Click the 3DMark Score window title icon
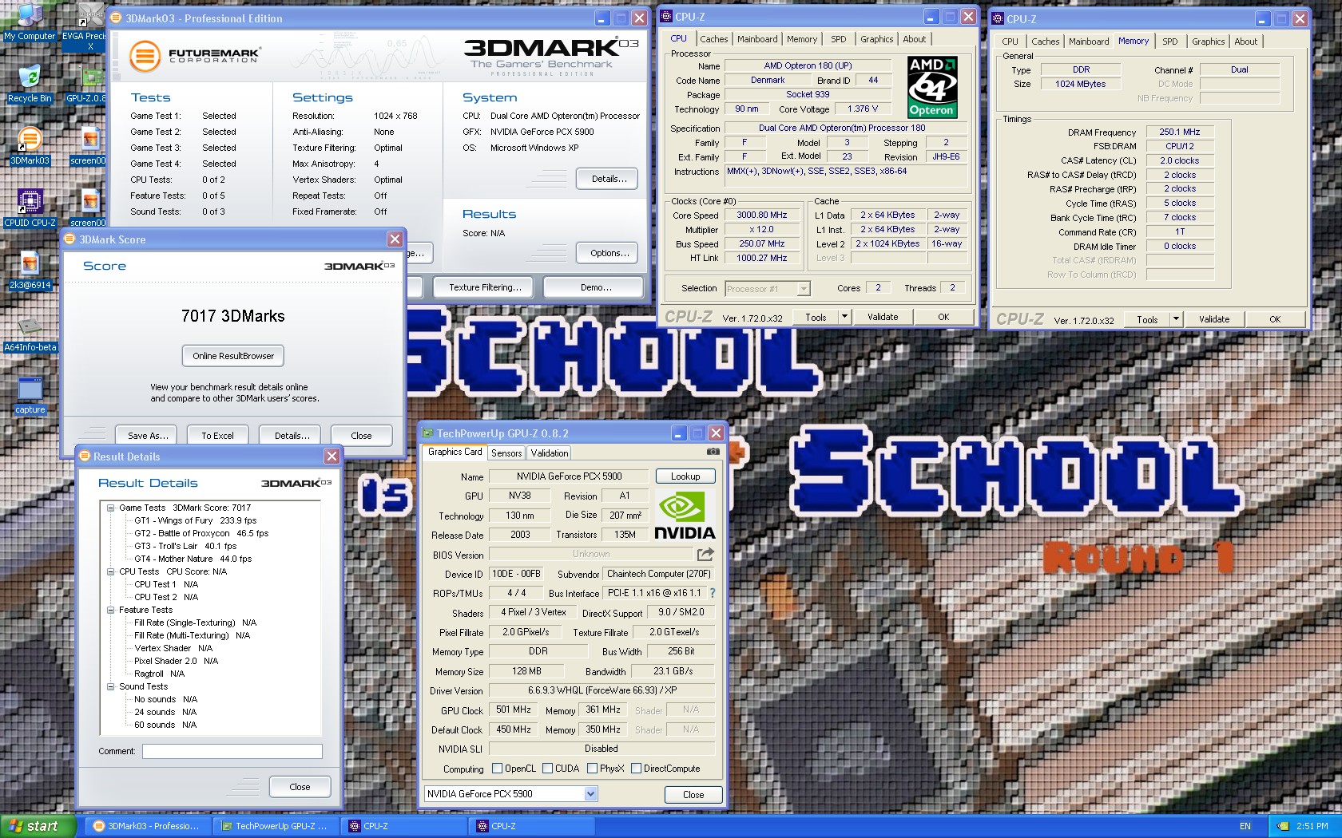The height and width of the screenshot is (838, 1342). coord(69,239)
